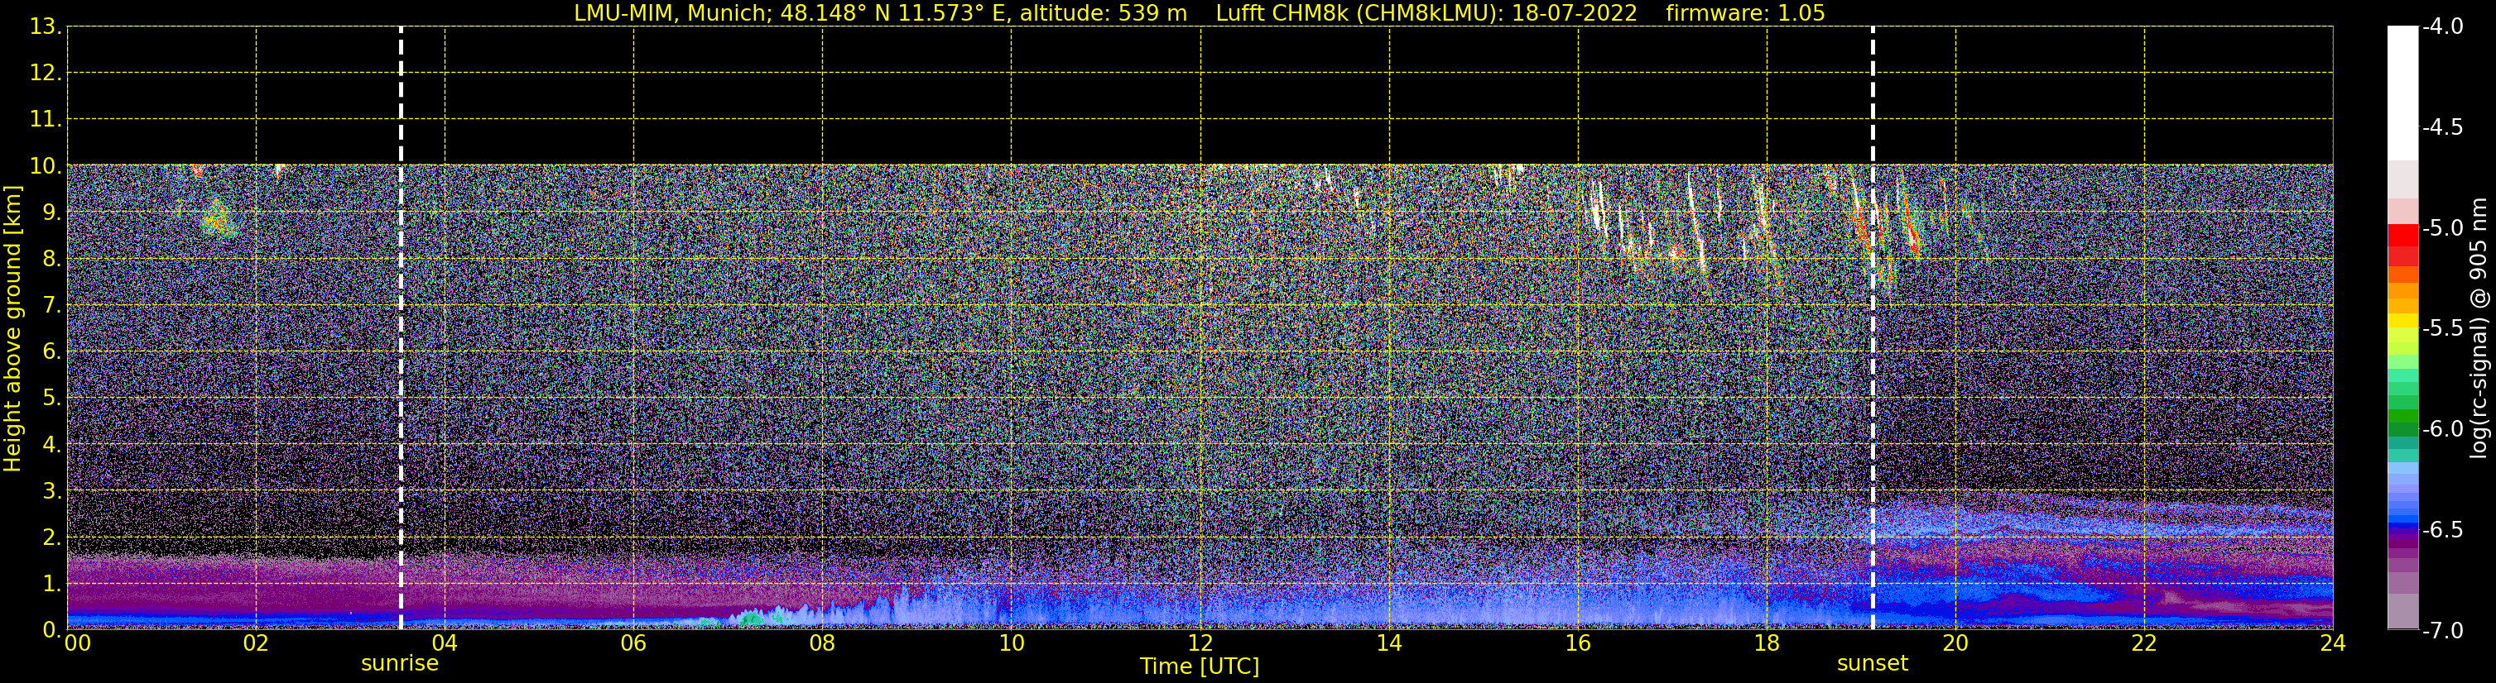Click the '6.' height axis tick label
The image size is (2496, 683).
[51, 352]
